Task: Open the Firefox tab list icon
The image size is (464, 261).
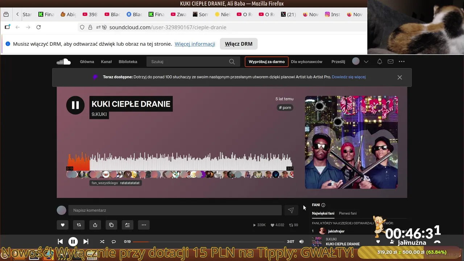Action: click(x=6, y=14)
